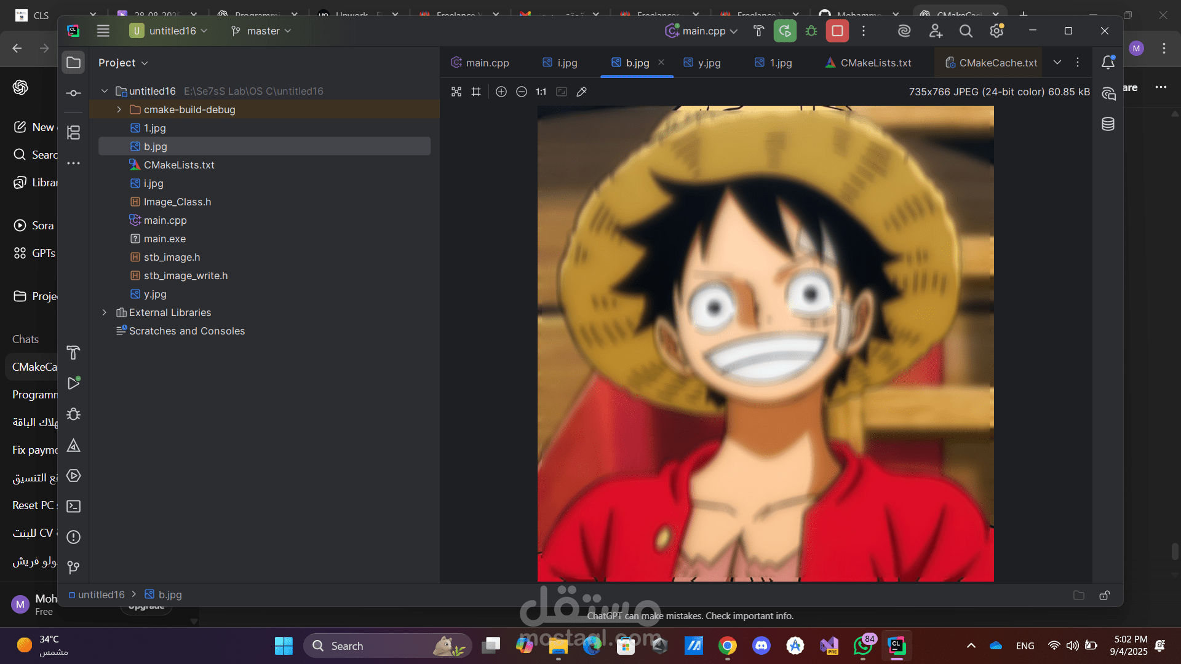This screenshot has width=1181, height=664.
Task: Open the Terminal tool window icon
Action: 73,506
